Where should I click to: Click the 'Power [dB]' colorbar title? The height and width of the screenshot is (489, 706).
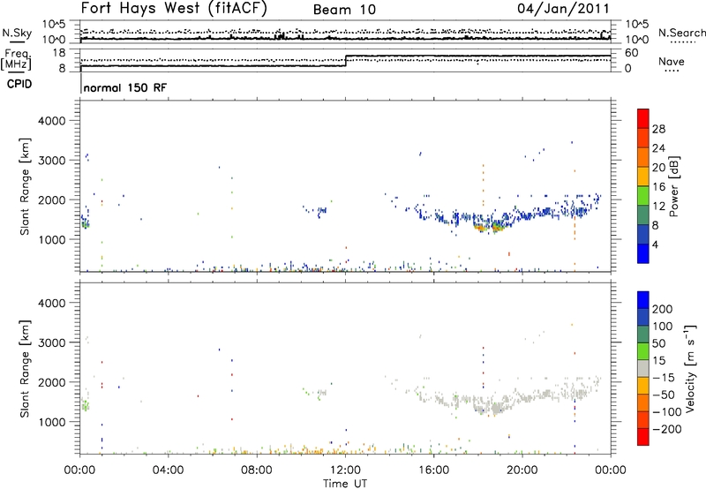coord(674,186)
